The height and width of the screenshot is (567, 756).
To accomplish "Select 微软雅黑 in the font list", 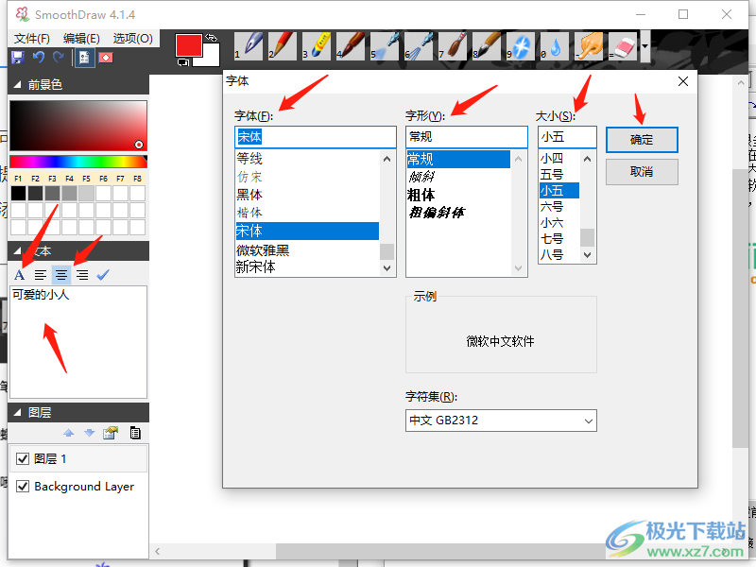I will [x=263, y=250].
